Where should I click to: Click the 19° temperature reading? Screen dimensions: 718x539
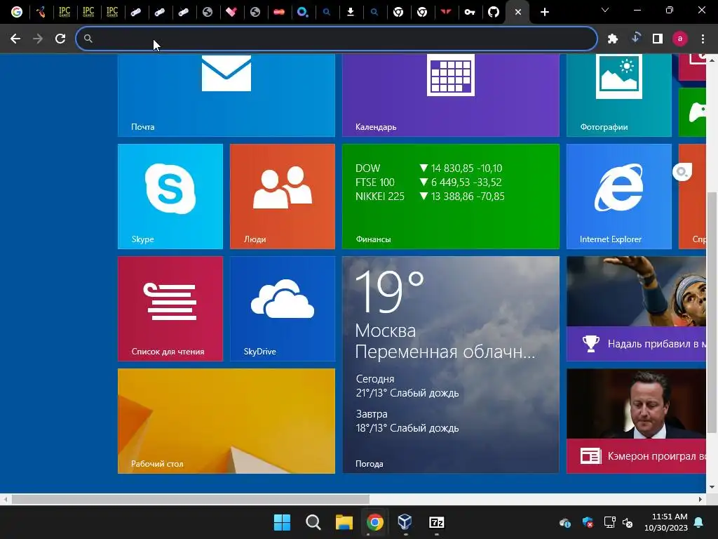[390, 291]
